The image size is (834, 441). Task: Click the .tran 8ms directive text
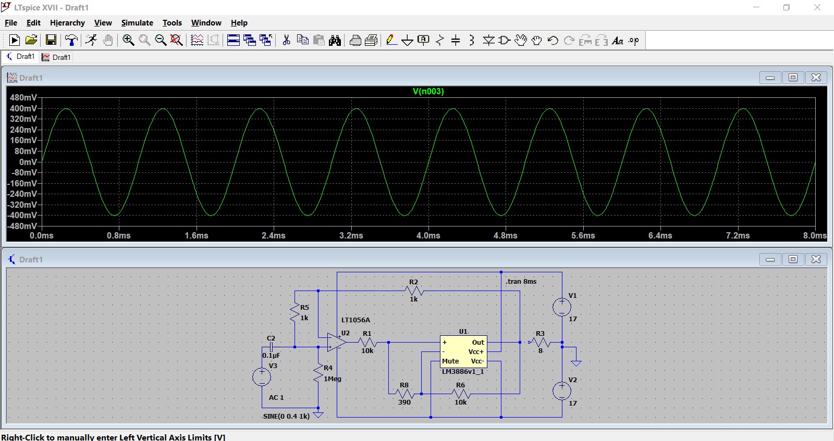pyautogui.click(x=521, y=281)
